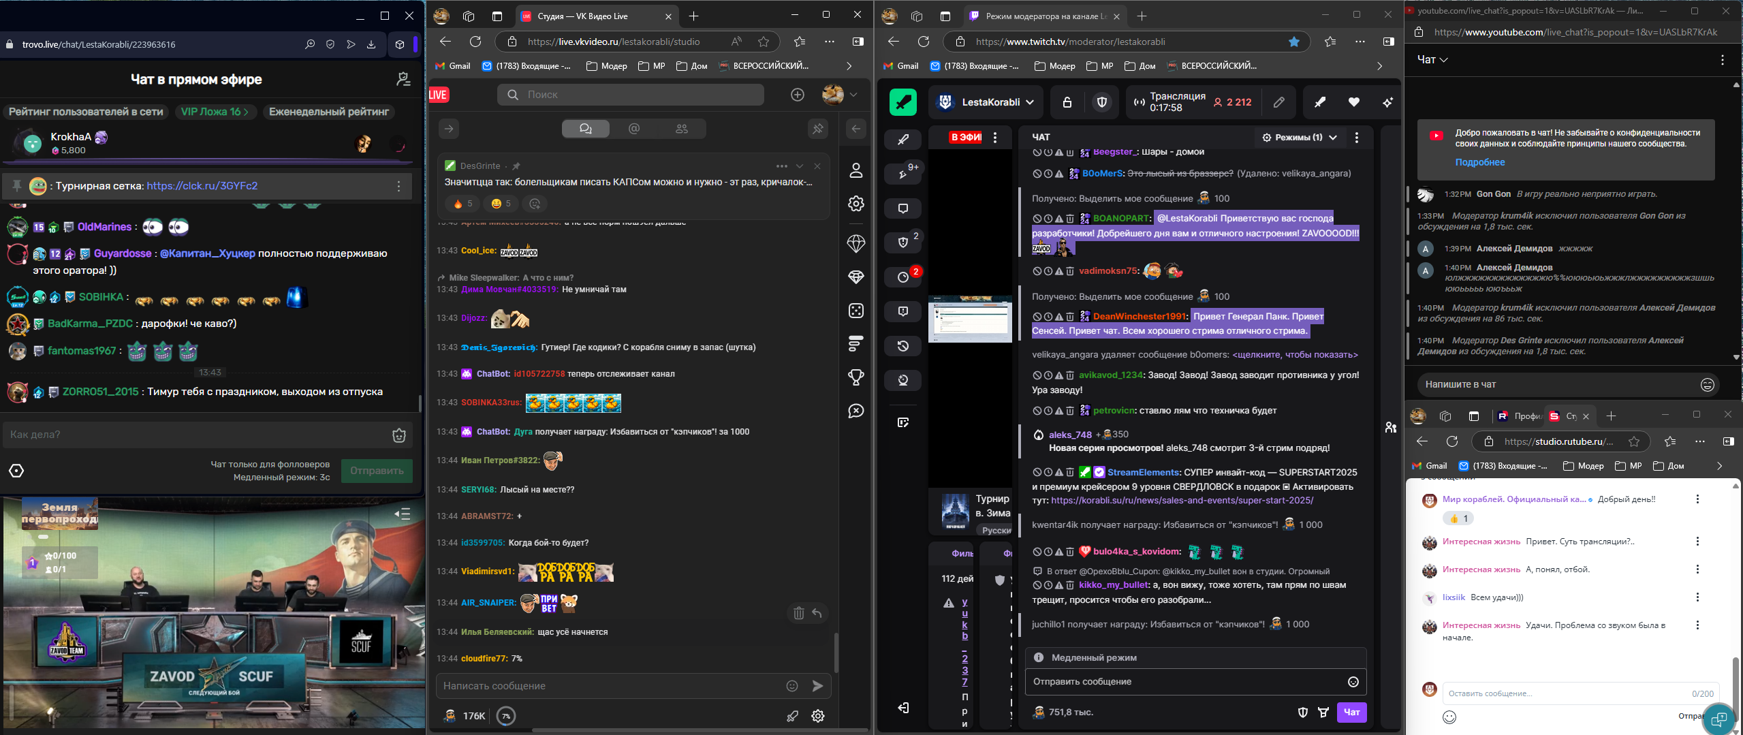Click the dice icon in VK right sidebar
Viewport: 1743px width, 735px height.
pyautogui.click(x=856, y=311)
